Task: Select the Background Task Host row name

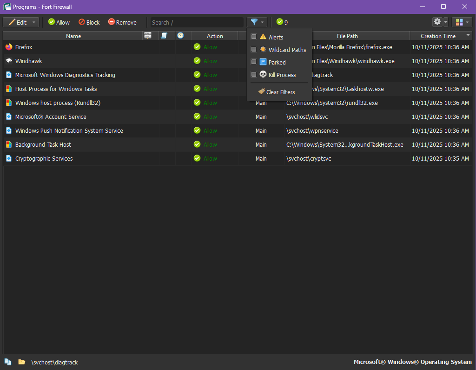Action: click(43, 145)
